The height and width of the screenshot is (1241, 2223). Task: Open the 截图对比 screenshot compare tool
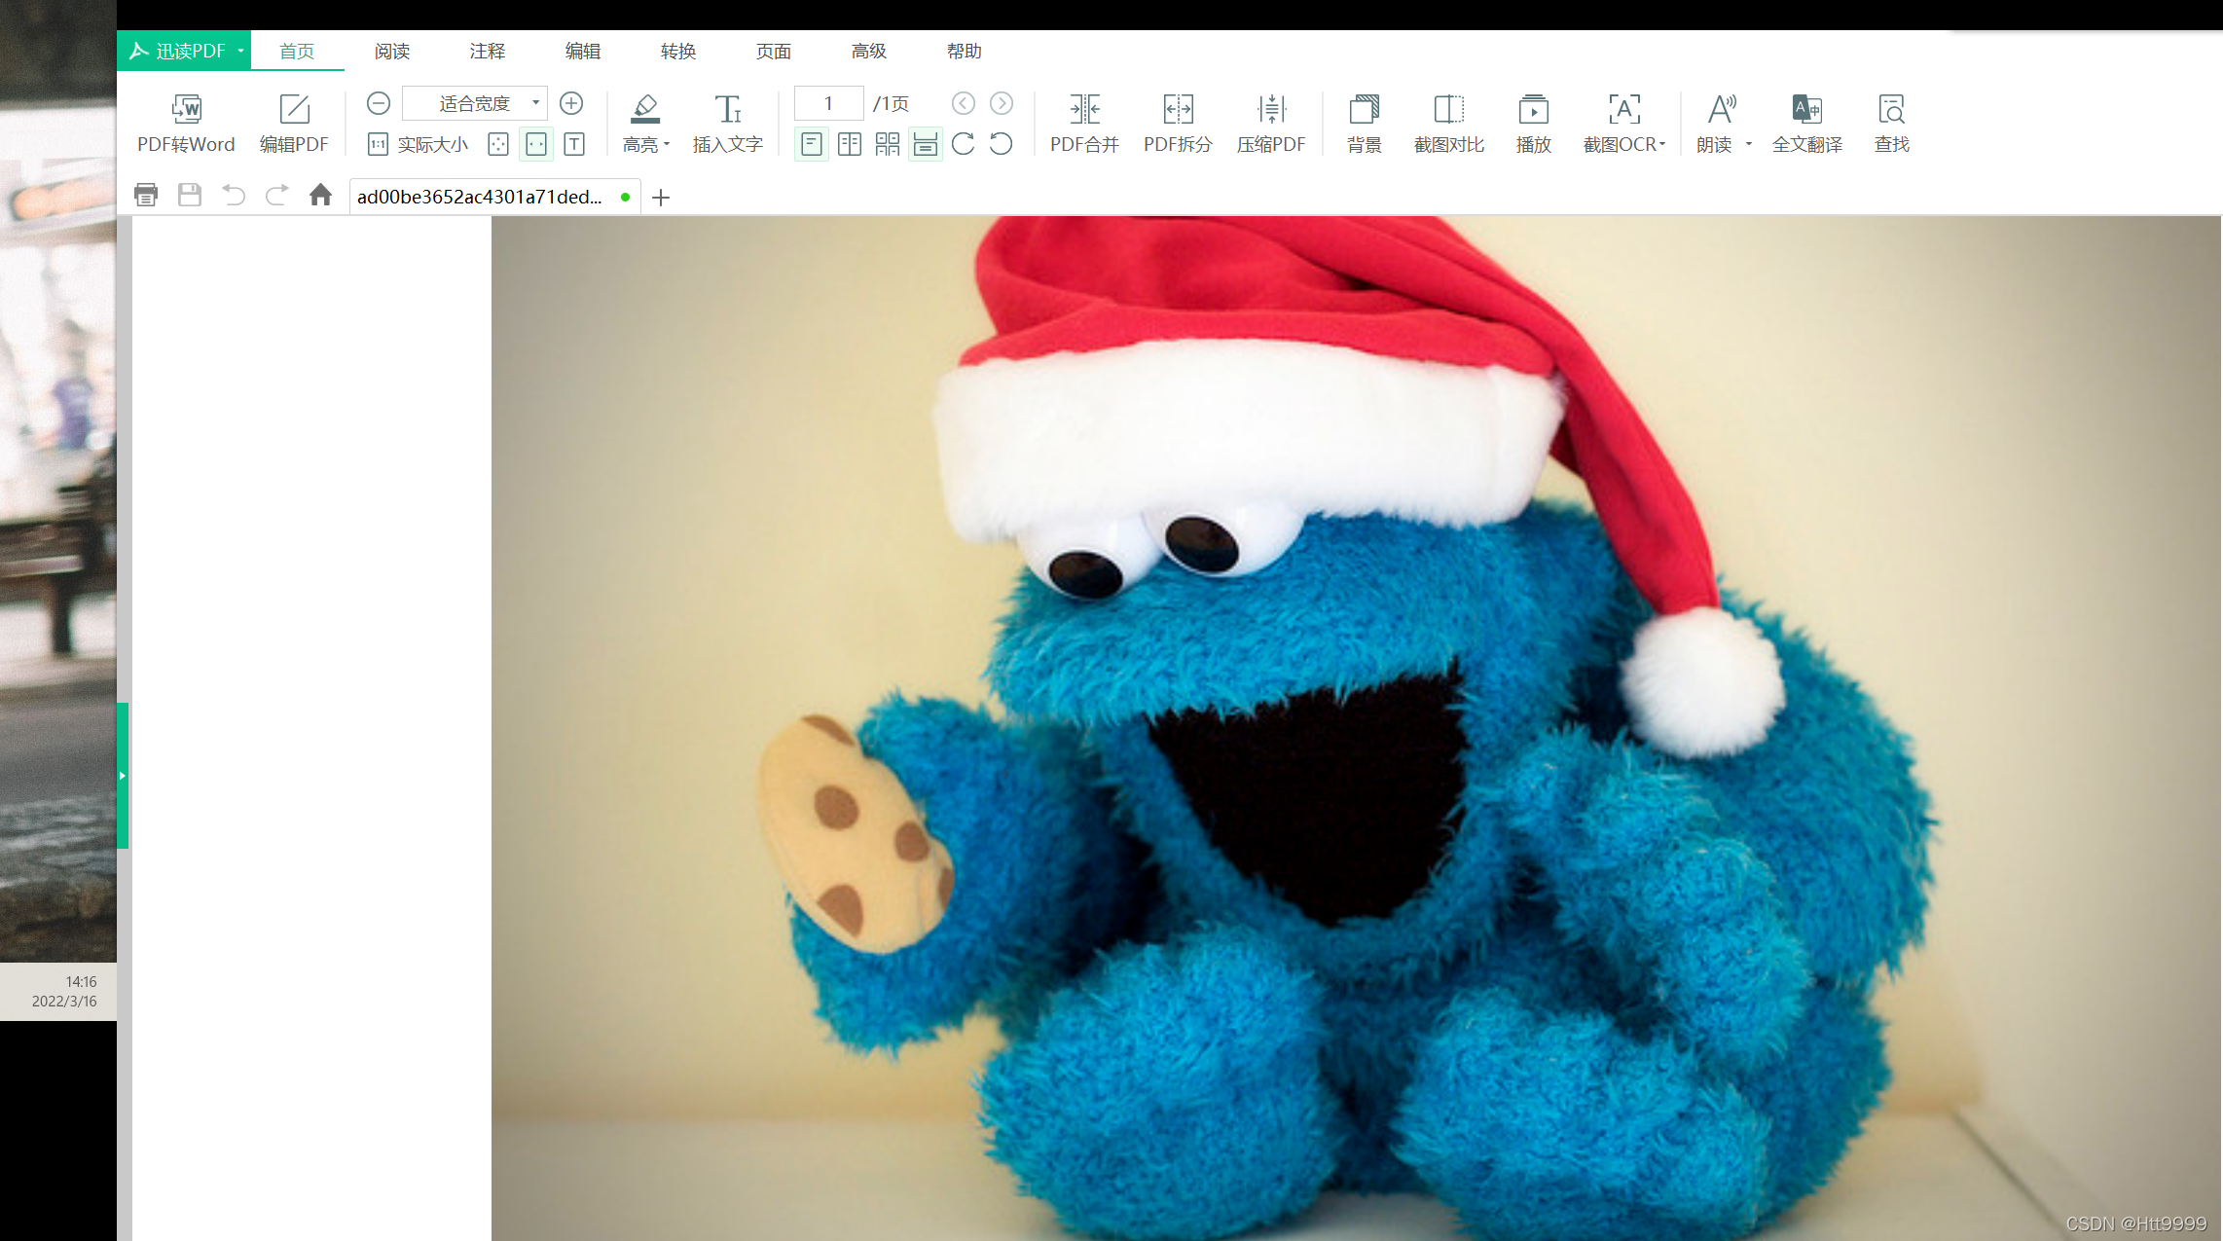[x=1448, y=109]
